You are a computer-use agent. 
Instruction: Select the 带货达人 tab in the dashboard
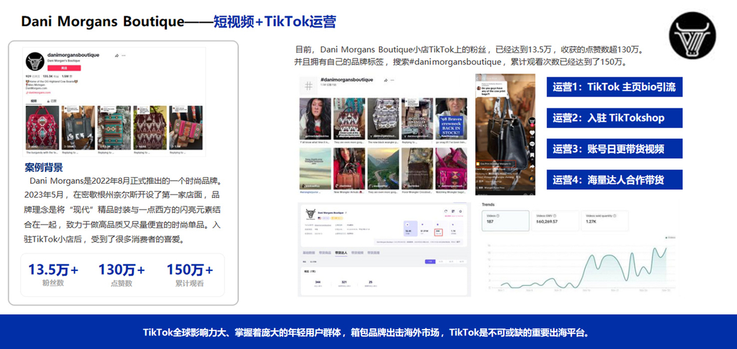pyautogui.click(x=340, y=252)
